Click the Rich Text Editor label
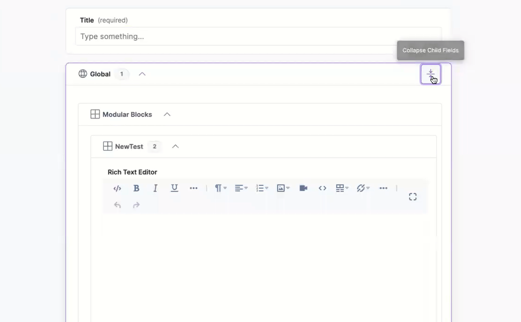521x322 pixels. click(x=132, y=172)
